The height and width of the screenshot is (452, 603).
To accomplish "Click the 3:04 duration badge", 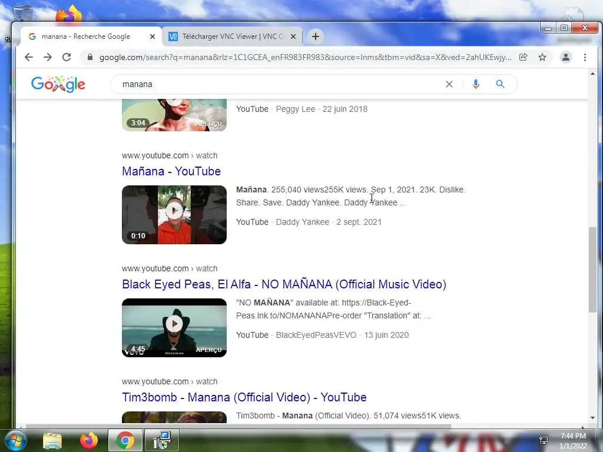I will [x=138, y=123].
